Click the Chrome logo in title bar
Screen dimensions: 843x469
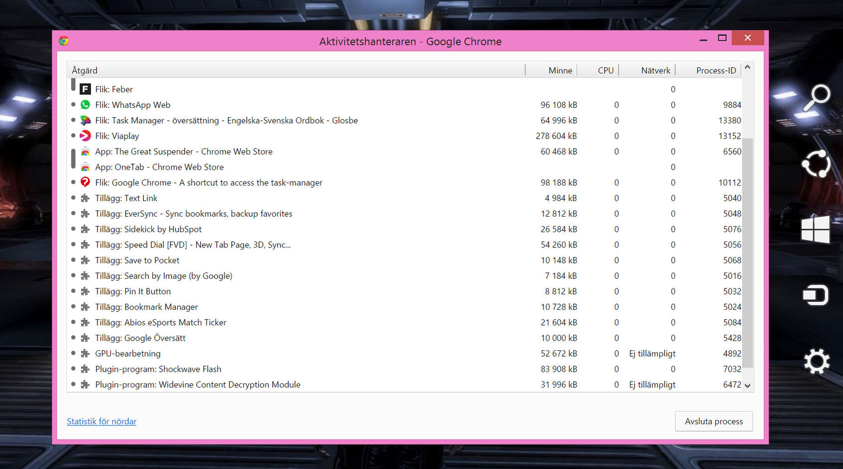pos(63,41)
